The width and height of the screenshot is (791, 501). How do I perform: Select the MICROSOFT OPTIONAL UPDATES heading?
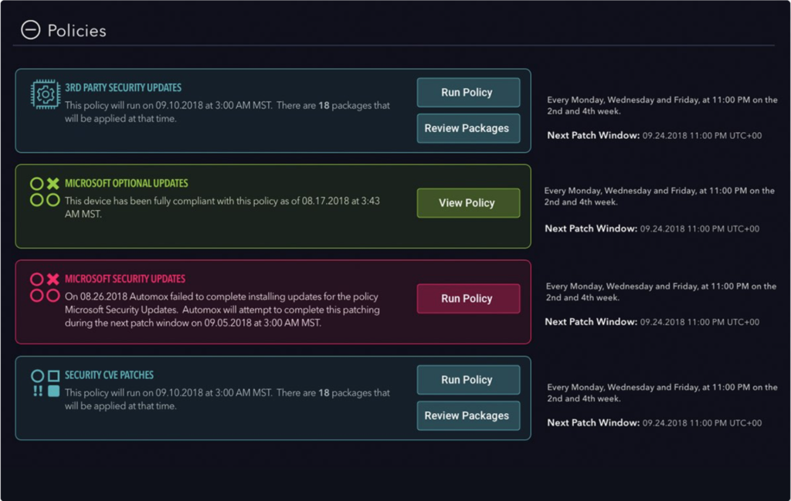(x=127, y=184)
